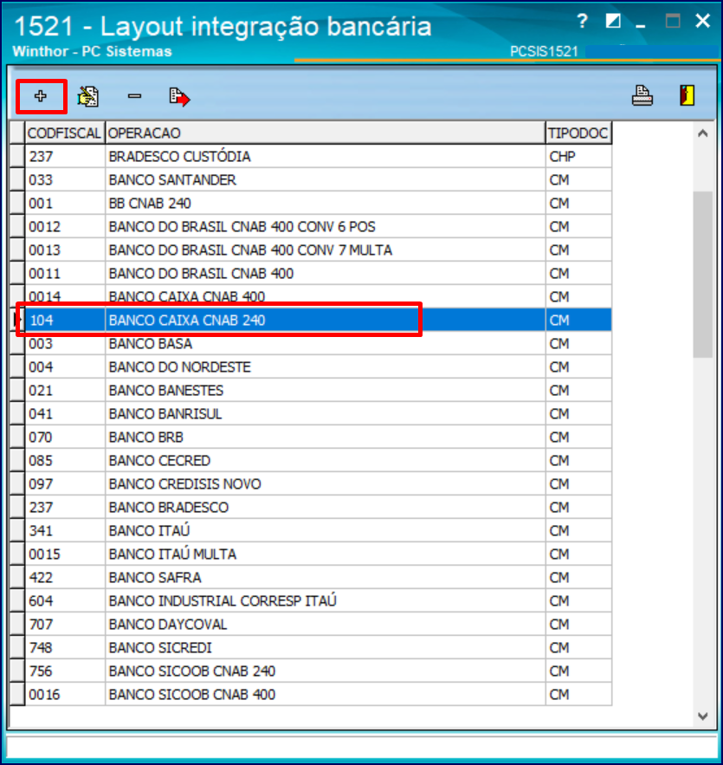
Task: Close the Layout integração bancária window
Action: point(702,21)
